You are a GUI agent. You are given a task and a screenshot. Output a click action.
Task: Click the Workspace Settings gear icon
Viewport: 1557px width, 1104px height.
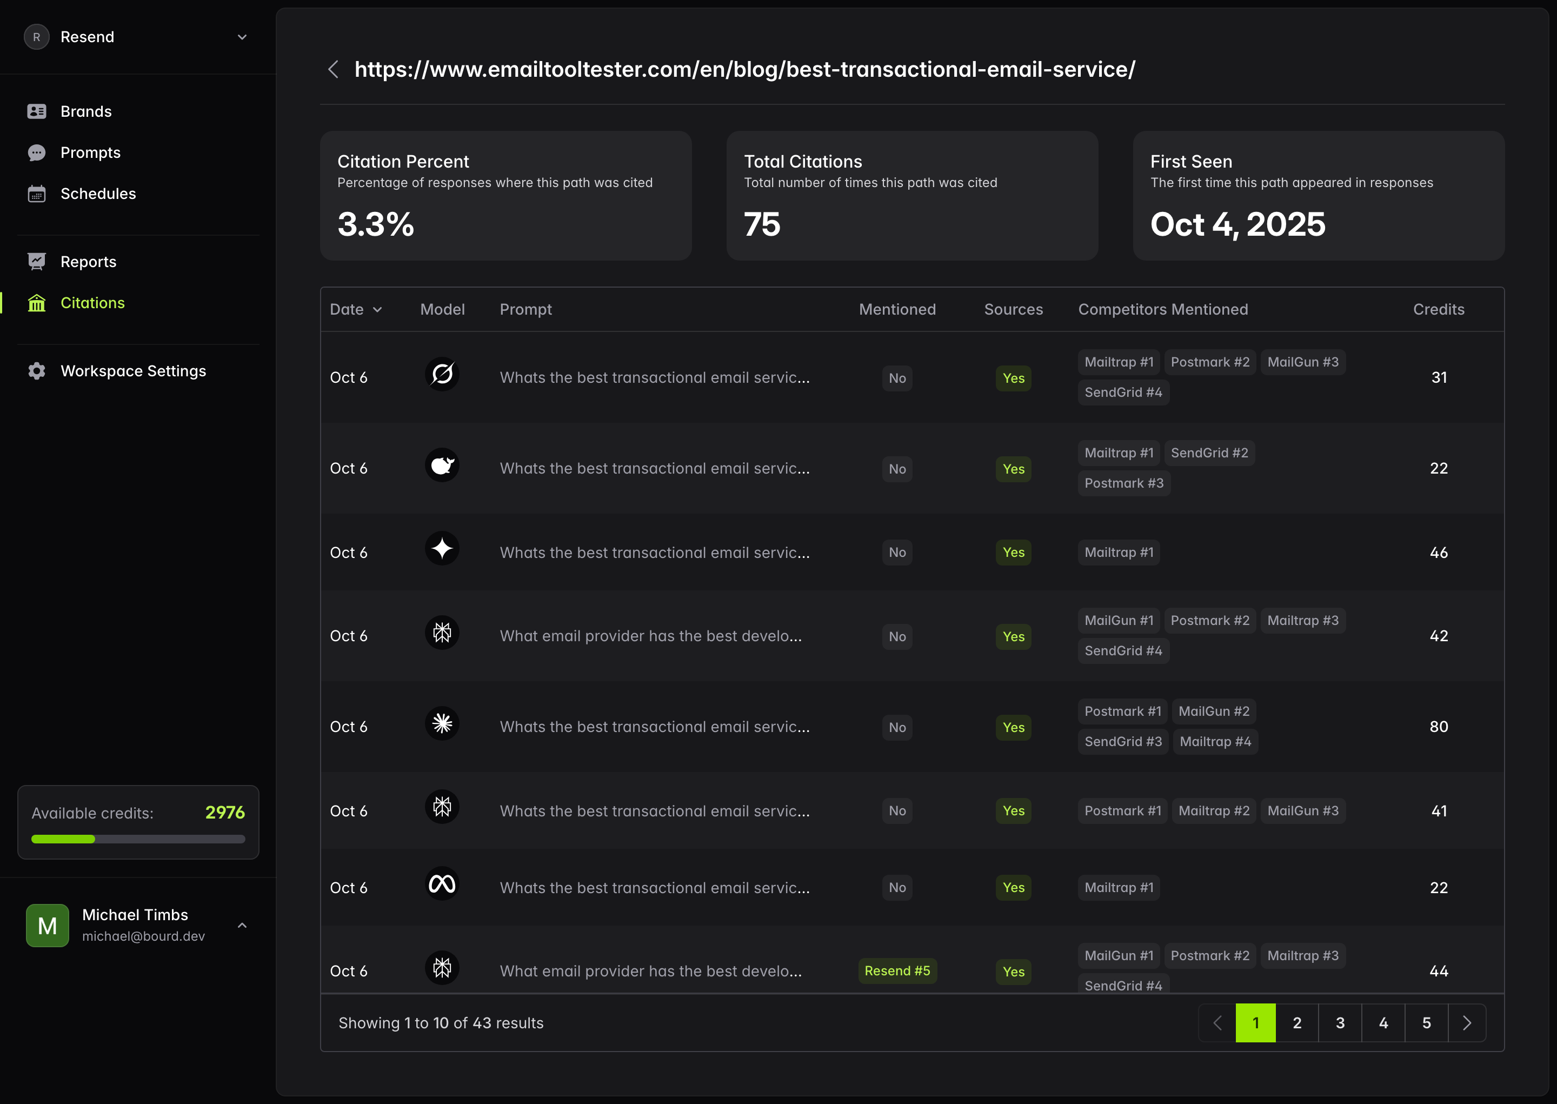coord(37,371)
